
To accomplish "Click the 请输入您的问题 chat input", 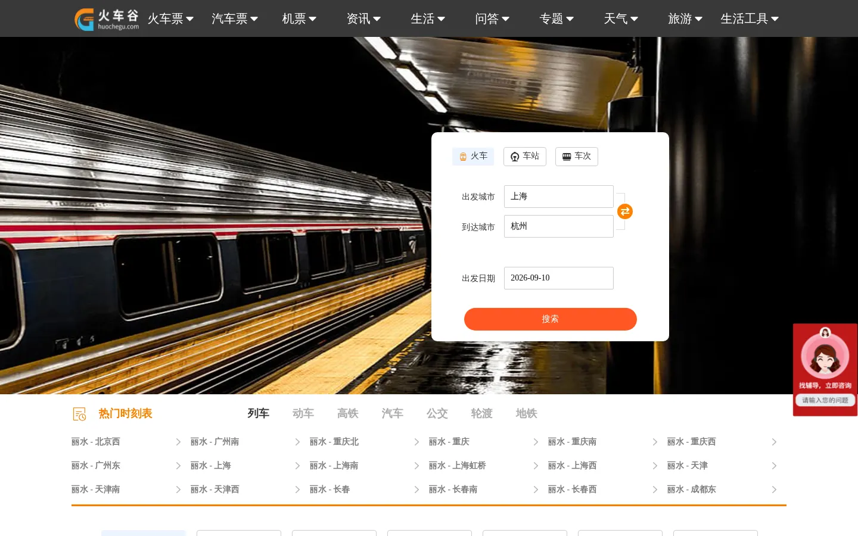I will tap(825, 400).
